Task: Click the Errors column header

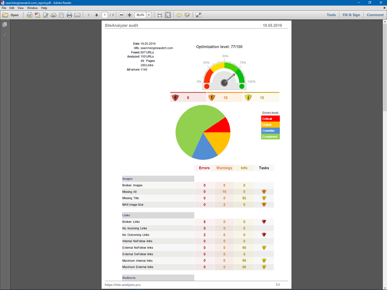Action: 204,168
